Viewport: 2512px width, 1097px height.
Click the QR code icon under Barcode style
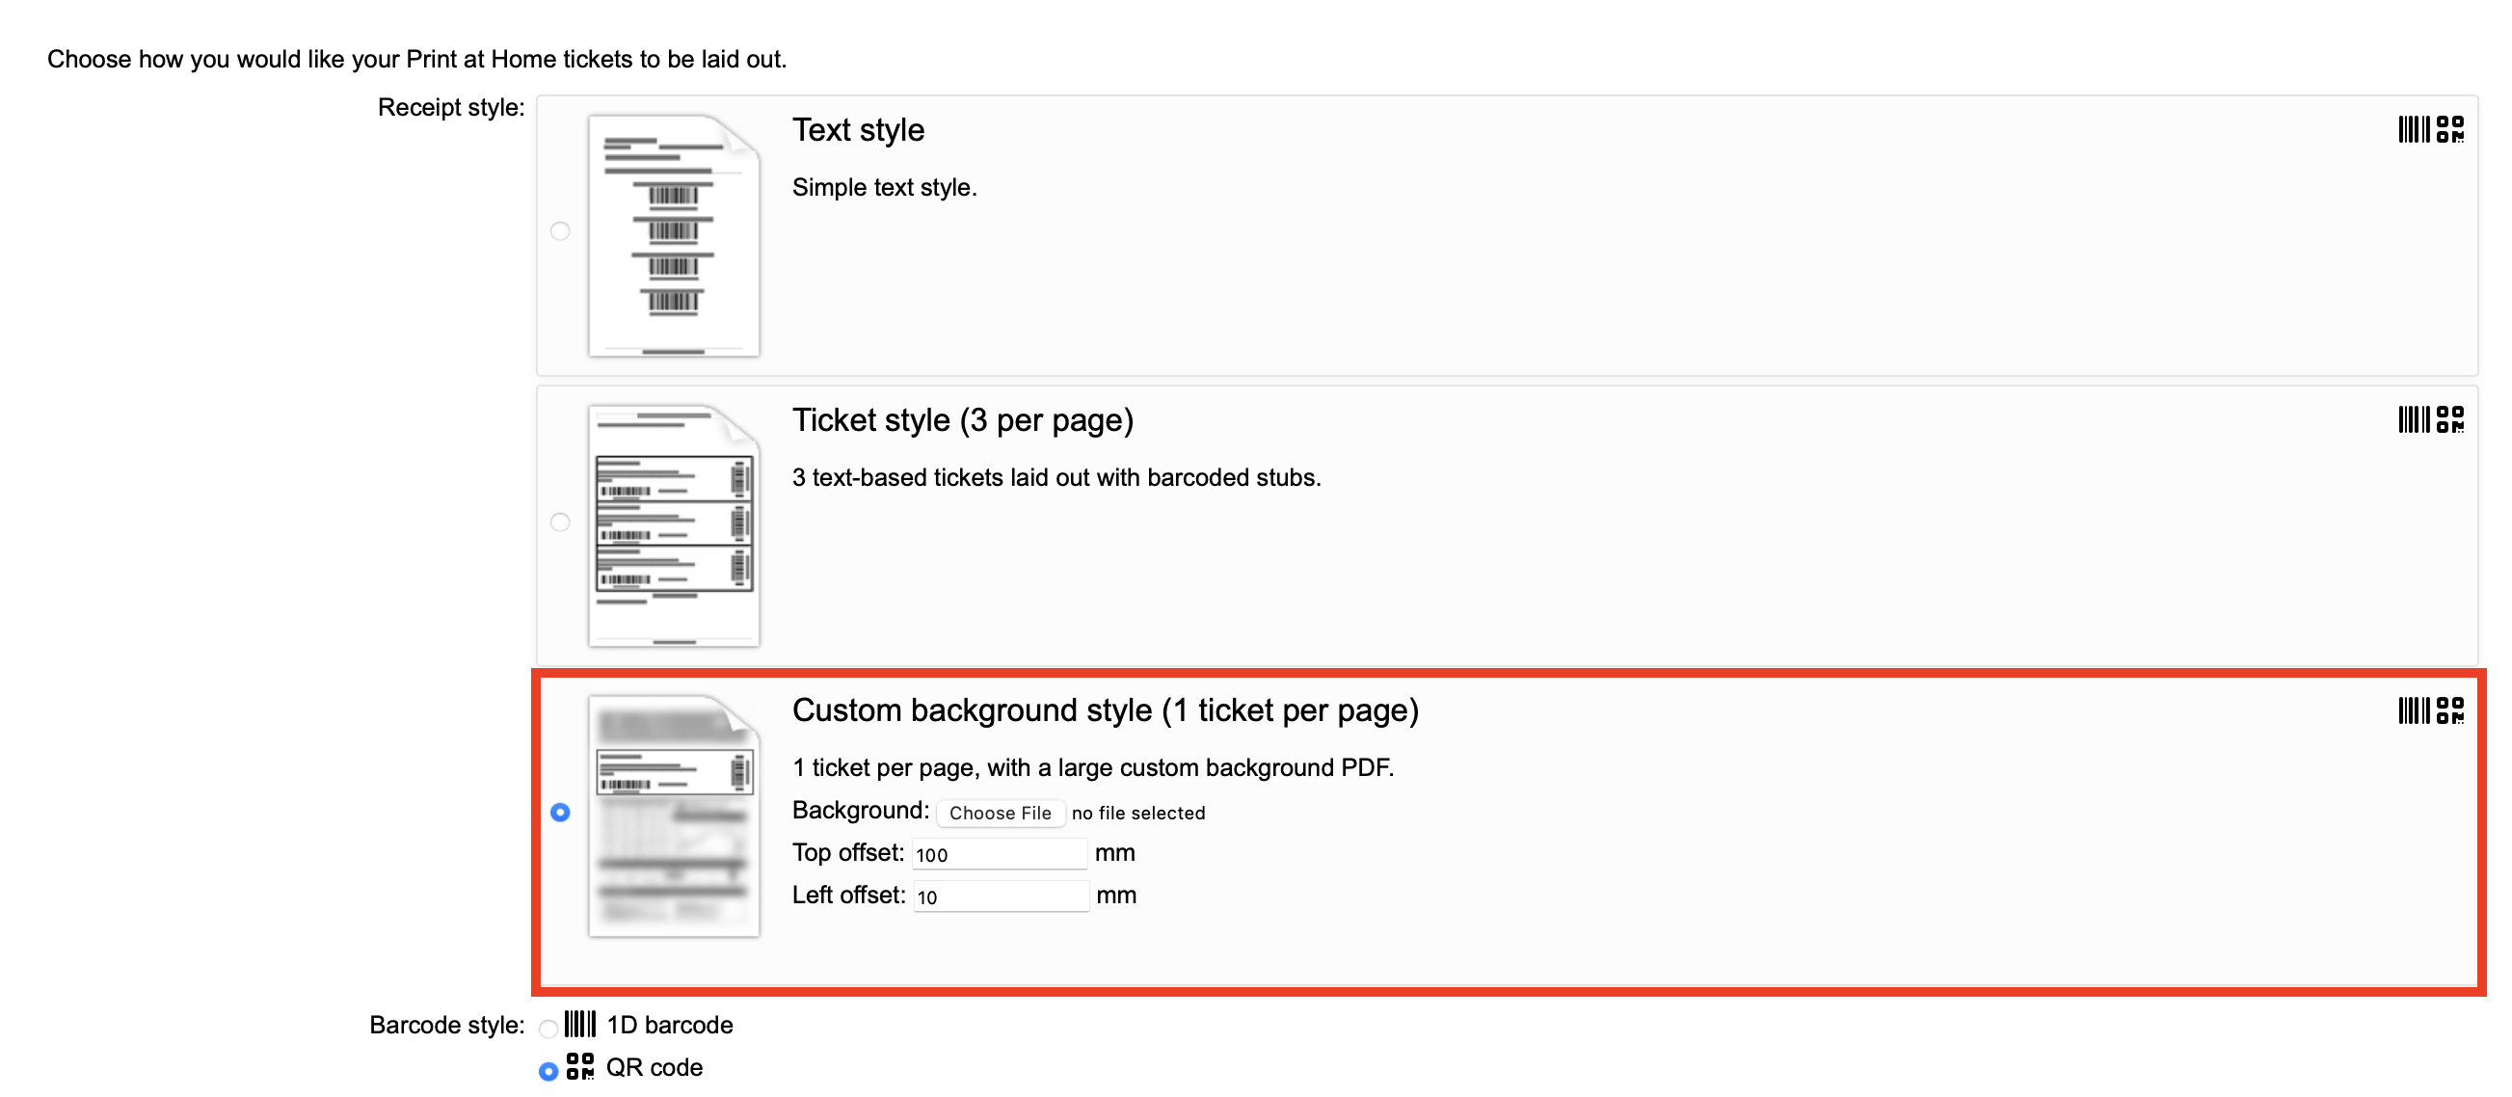[x=579, y=1067]
